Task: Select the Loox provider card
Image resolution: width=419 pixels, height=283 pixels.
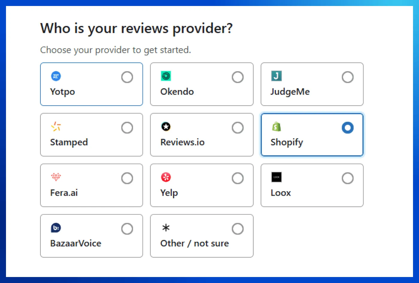Action: coord(312,185)
